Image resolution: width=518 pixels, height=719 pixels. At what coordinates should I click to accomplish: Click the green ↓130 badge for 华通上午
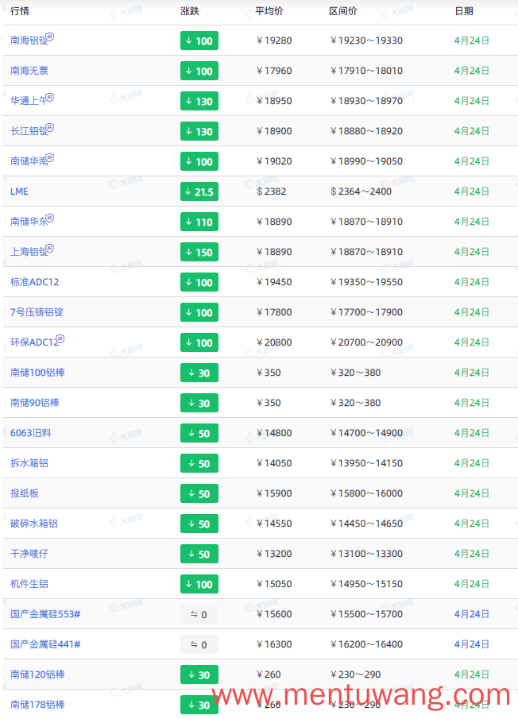point(199,102)
